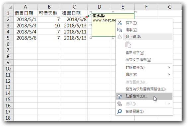Click the comment's top-left resize handle
The width and height of the screenshot is (188, 127).
pyautogui.click(x=91, y=12)
